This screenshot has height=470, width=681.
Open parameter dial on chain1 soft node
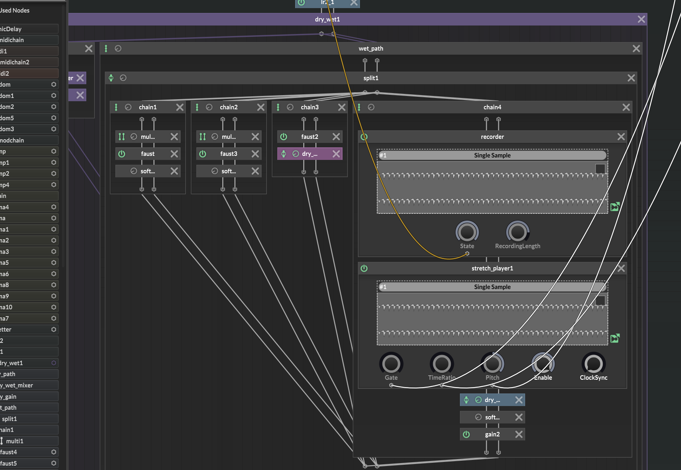tap(134, 171)
